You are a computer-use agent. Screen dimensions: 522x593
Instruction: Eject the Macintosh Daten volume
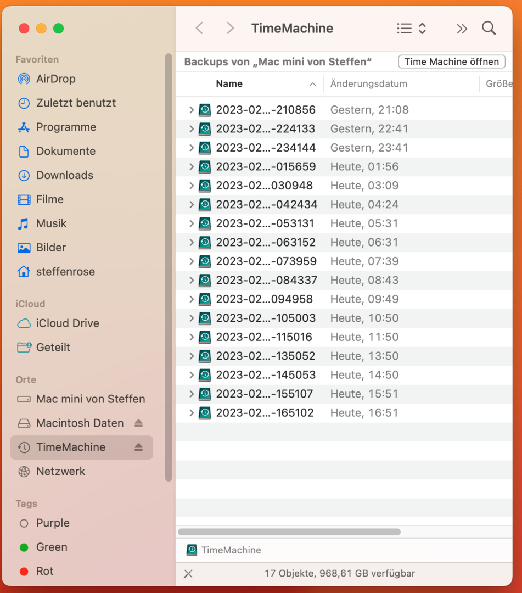click(139, 423)
